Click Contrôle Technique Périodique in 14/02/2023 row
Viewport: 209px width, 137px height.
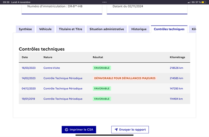pos(63,78)
